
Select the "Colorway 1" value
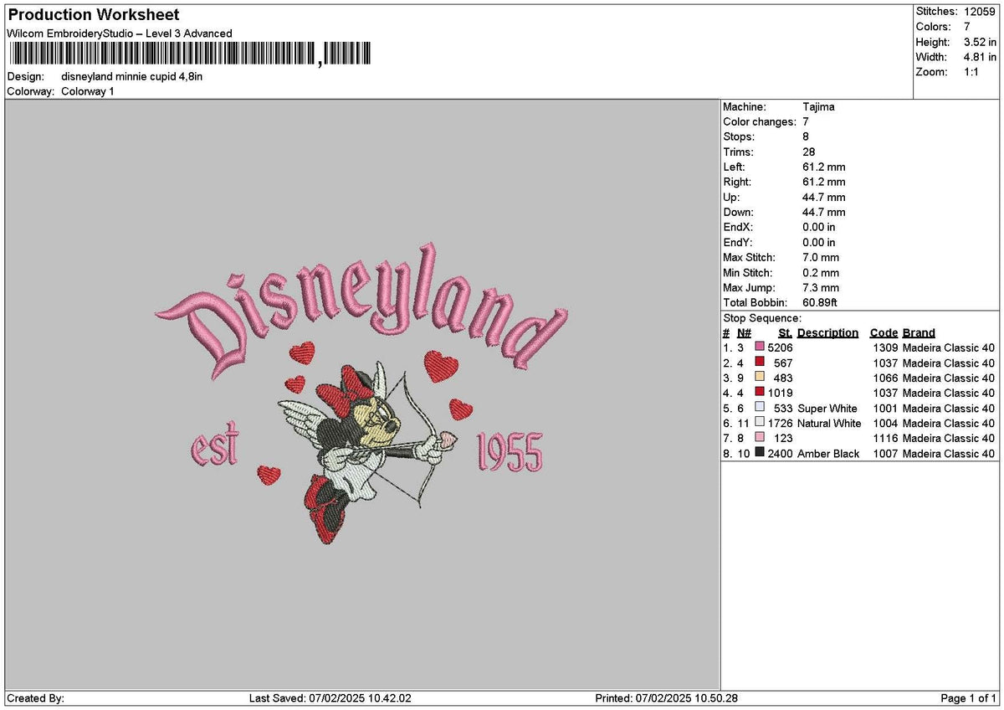(88, 91)
